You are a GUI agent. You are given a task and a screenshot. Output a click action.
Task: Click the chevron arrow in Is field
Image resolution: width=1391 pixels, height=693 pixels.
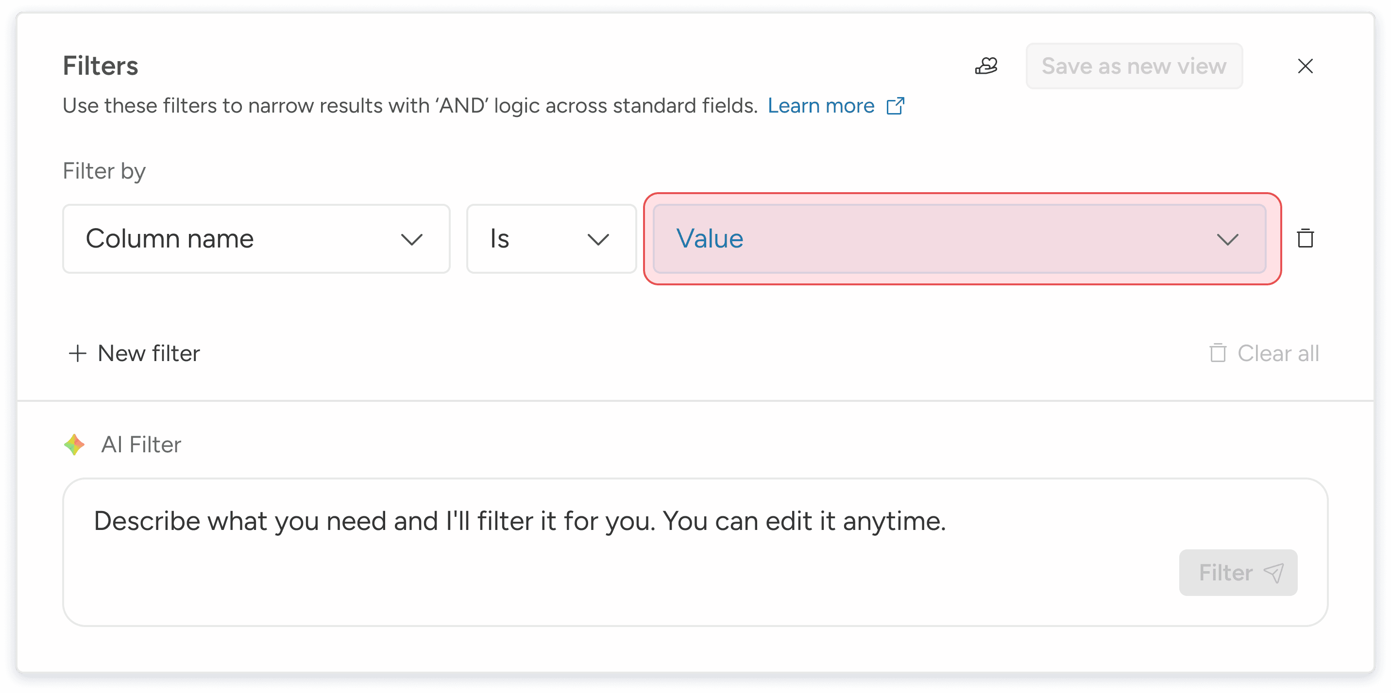598,239
